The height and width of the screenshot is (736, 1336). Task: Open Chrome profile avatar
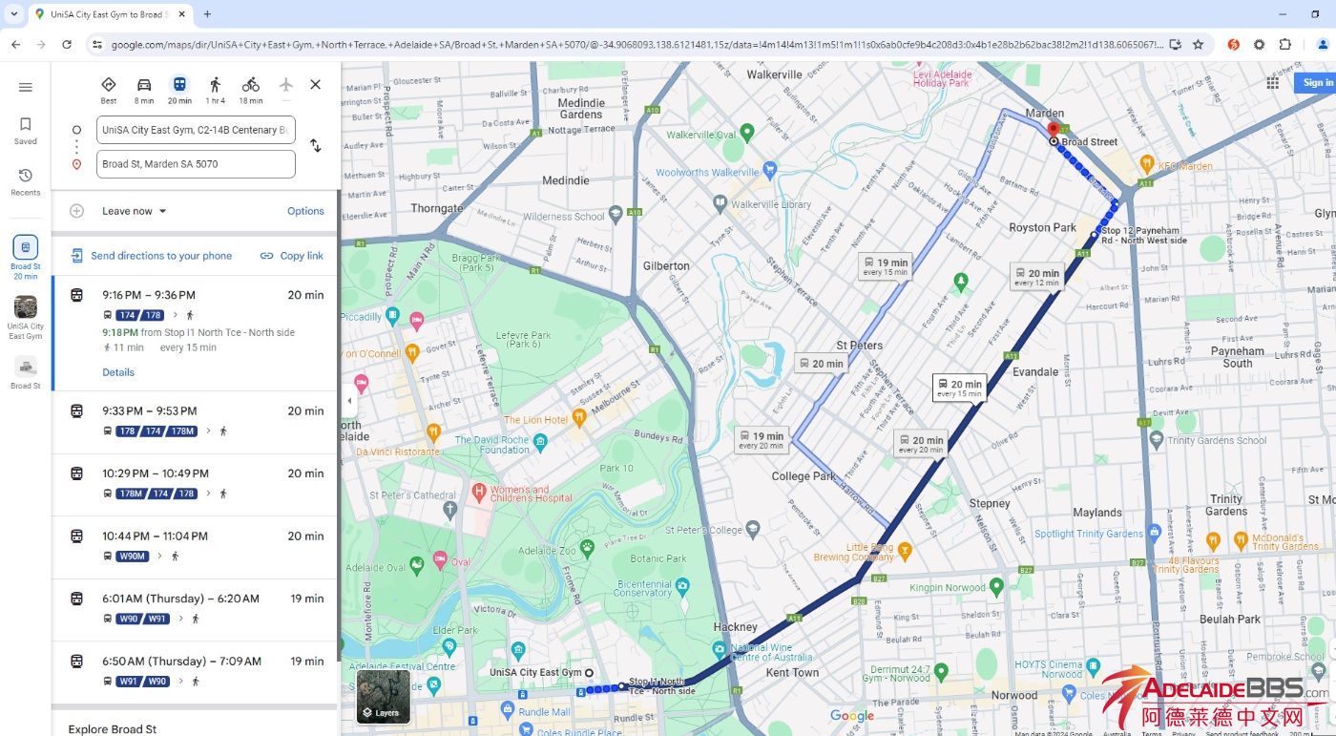pyautogui.click(x=1323, y=44)
